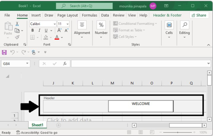Image resolution: width=213 pixels, height=136 pixels.
Task: Expand the font size dropdown showing 11
Action: (67, 24)
